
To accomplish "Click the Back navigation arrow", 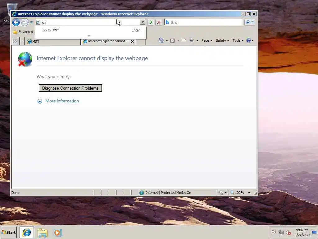I will click(x=16, y=22).
